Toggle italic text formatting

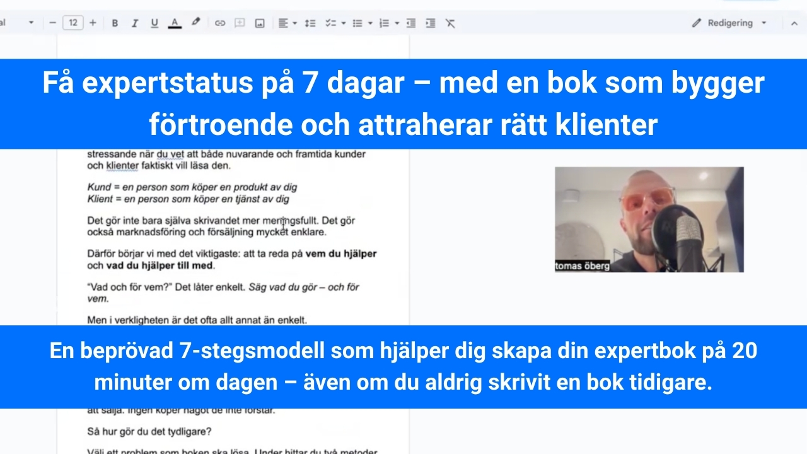pos(134,23)
